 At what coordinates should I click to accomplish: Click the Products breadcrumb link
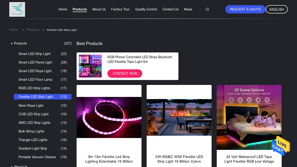(x=33, y=30)
